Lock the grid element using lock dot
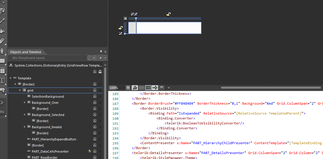This screenshot has height=159, width=323. [100, 90]
